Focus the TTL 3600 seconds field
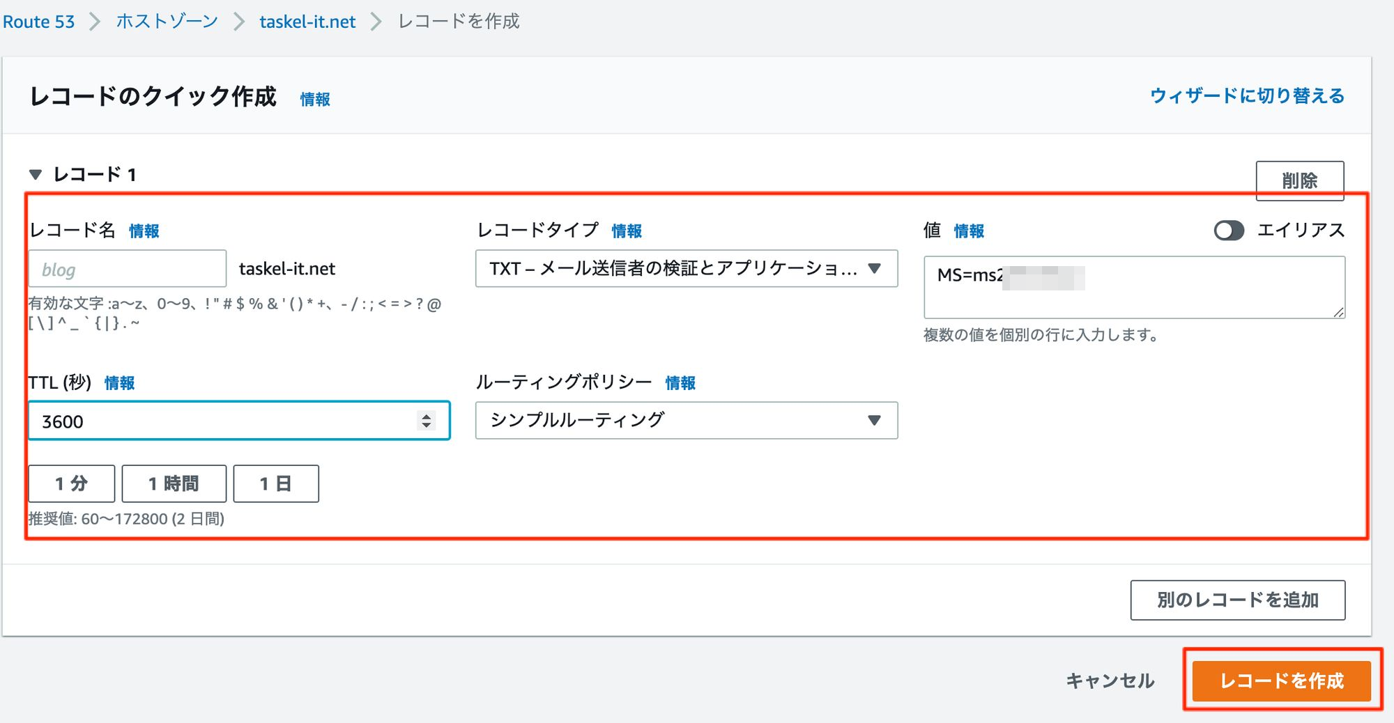The width and height of the screenshot is (1394, 723). pos(223,421)
